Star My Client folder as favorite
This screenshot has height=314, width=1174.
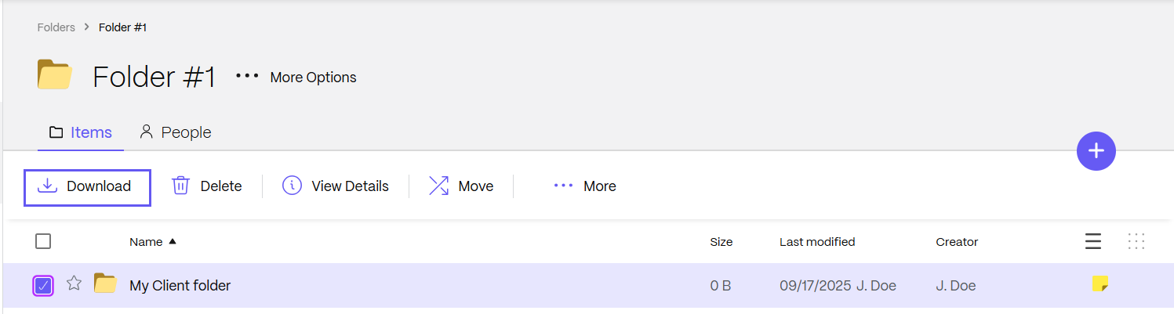[x=74, y=284]
